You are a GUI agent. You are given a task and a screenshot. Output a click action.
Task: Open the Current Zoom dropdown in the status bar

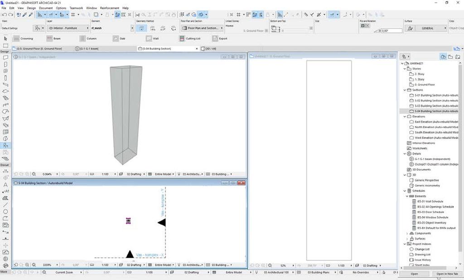click(68, 272)
